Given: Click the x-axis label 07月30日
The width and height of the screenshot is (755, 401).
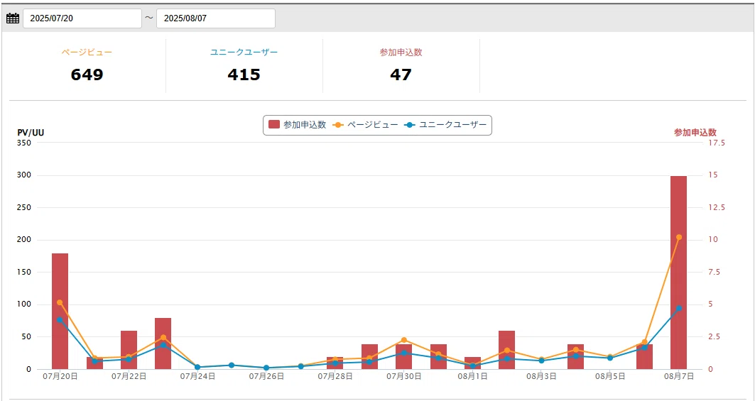Looking at the screenshot, I should [404, 376].
